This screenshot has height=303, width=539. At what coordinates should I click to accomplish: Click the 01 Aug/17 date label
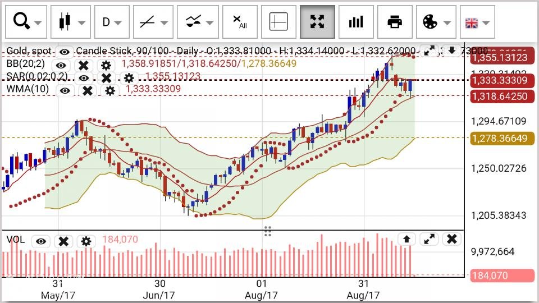coord(261,290)
